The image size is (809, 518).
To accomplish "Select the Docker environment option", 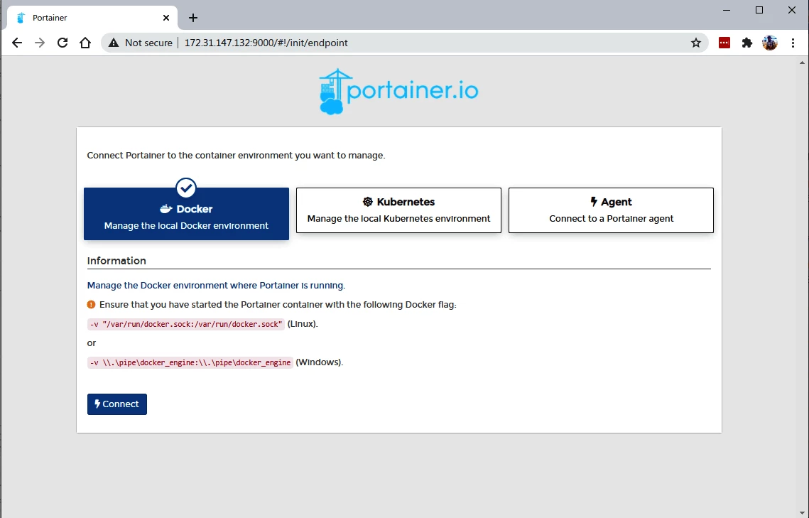I will pyautogui.click(x=186, y=214).
